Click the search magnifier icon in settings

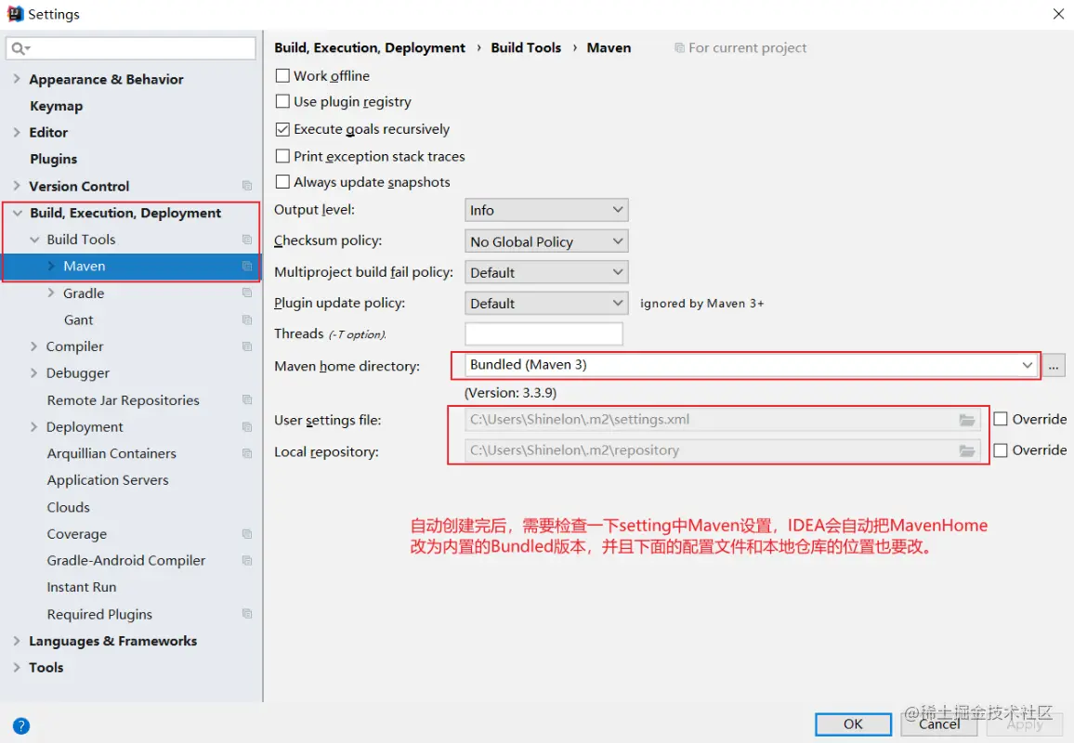coord(20,48)
